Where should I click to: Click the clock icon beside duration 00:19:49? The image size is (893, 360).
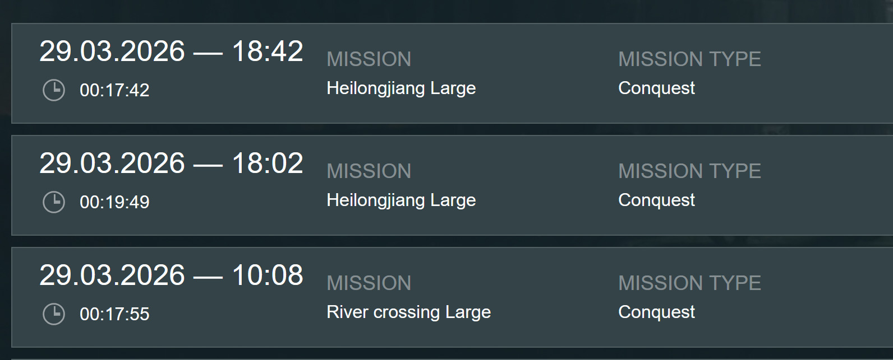54,202
